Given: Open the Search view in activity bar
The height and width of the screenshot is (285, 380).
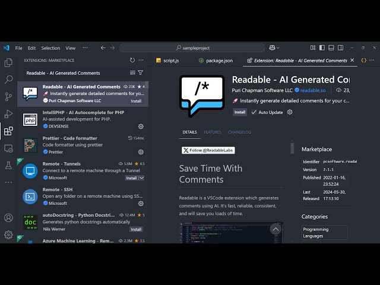Looking at the screenshot, I should (8, 80).
